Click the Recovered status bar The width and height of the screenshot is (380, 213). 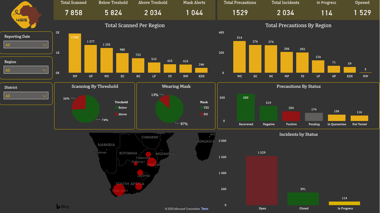pyautogui.click(x=246, y=107)
